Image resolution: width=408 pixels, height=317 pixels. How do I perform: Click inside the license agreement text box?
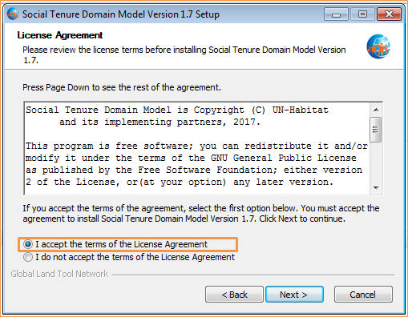click(x=197, y=148)
